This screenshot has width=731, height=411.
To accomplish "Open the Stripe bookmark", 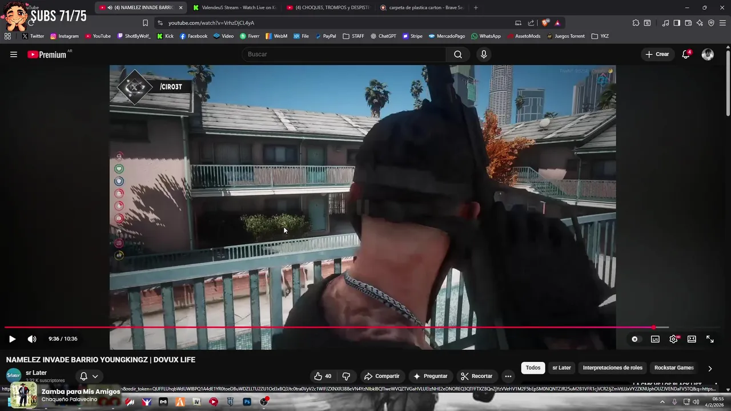I will (412, 36).
